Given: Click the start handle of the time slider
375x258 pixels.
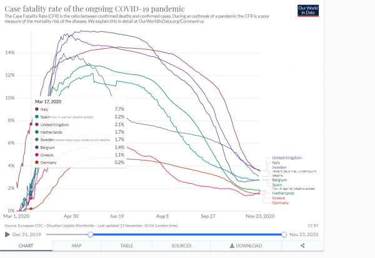Looking at the screenshot, I should click(x=91, y=234).
